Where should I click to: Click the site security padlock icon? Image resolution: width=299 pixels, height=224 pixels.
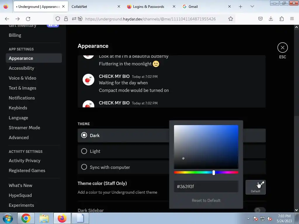click(x=66, y=19)
